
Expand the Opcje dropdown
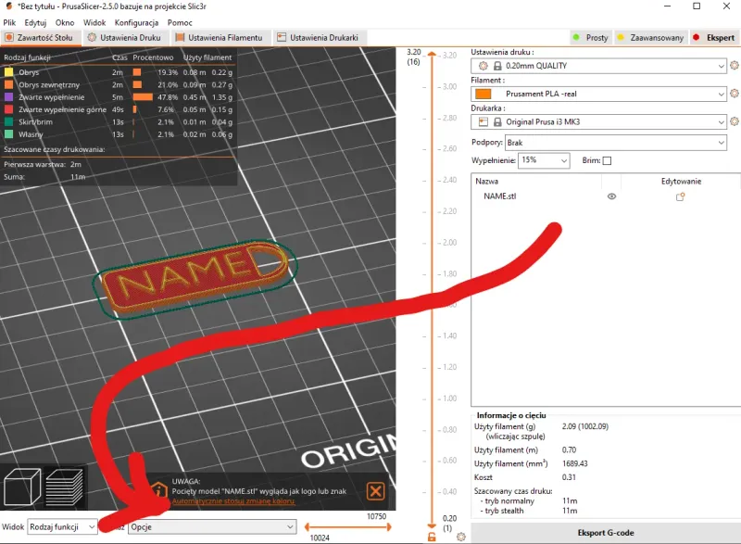click(212, 526)
